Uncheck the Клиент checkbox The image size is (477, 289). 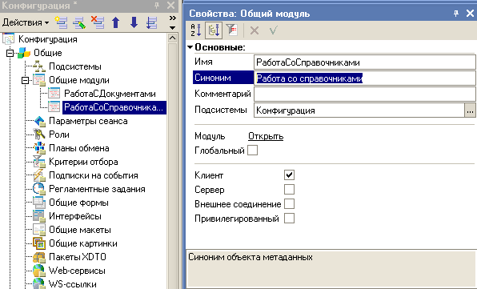click(289, 175)
